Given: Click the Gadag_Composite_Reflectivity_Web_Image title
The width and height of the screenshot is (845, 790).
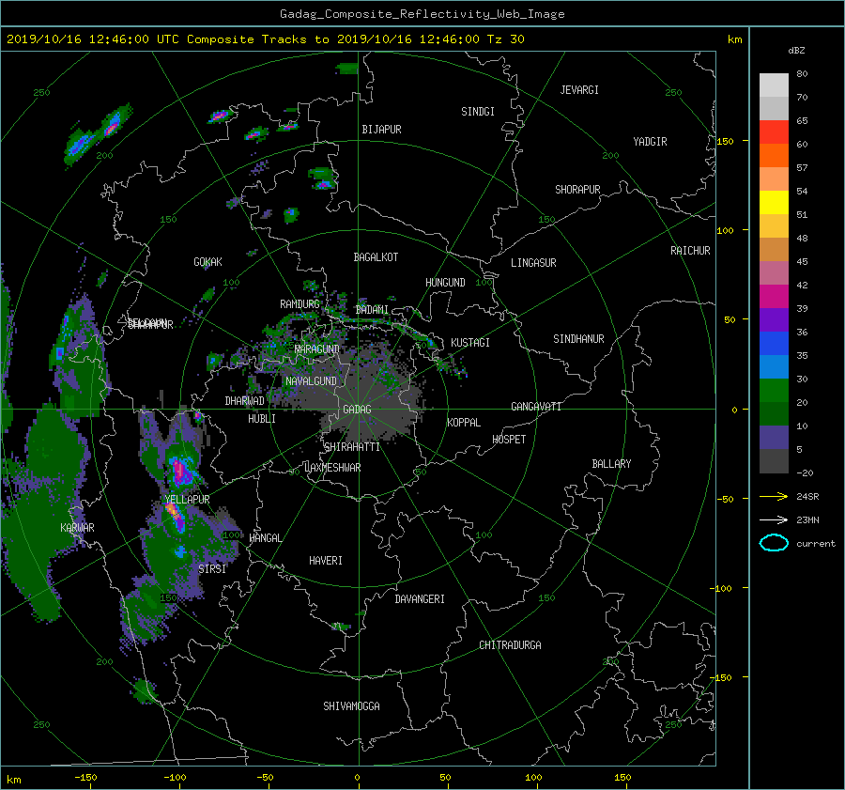Looking at the screenshot, I should (x=422, y=14).
